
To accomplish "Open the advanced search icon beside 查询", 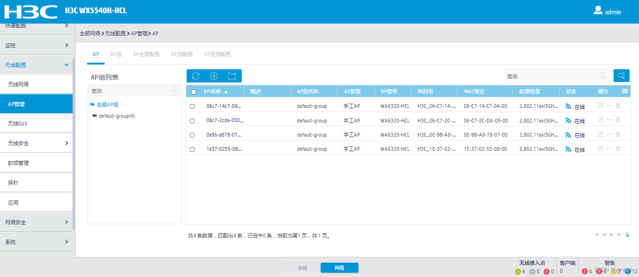I will [621, 75].
